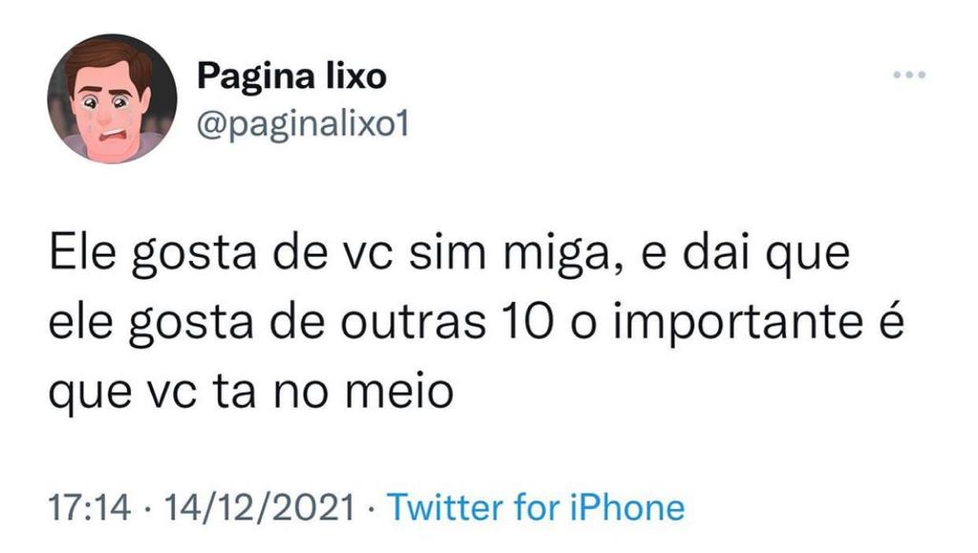Click the crying cartoon profile avatar
Viewport: 978px width, 553px height.
click(x=112, y=98)
